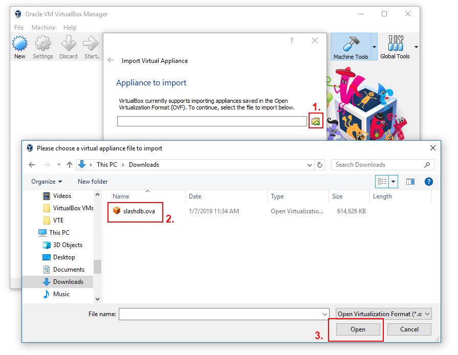458x355 pixels.
Task: Open Global Tools in the toolbar
Action: click(395, 47)
